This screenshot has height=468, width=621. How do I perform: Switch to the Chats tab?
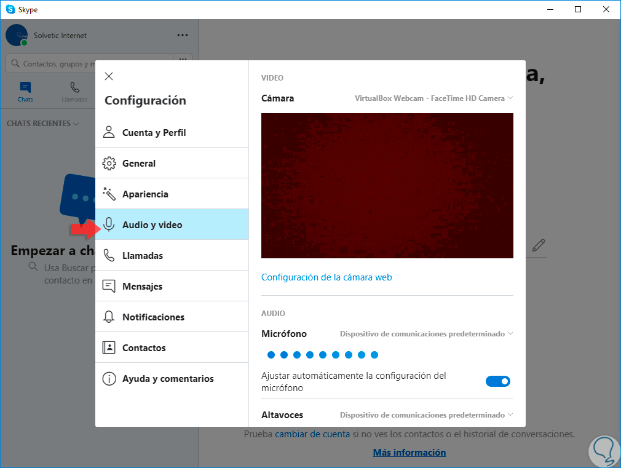click(x=25, y=92)
